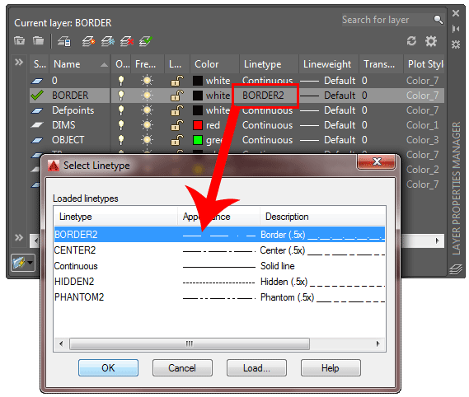Select HIDDEN2 linetype row
The width and height of the screenshot is (469, 397).
219,282
